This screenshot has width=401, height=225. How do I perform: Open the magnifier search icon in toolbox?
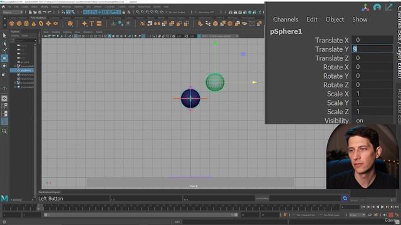tap(4, 131)
